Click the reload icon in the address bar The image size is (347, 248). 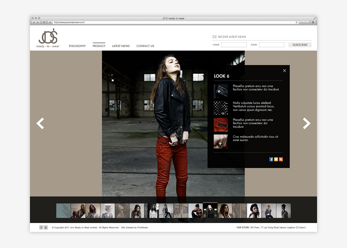pyautogui.click(x=296, y=22)
